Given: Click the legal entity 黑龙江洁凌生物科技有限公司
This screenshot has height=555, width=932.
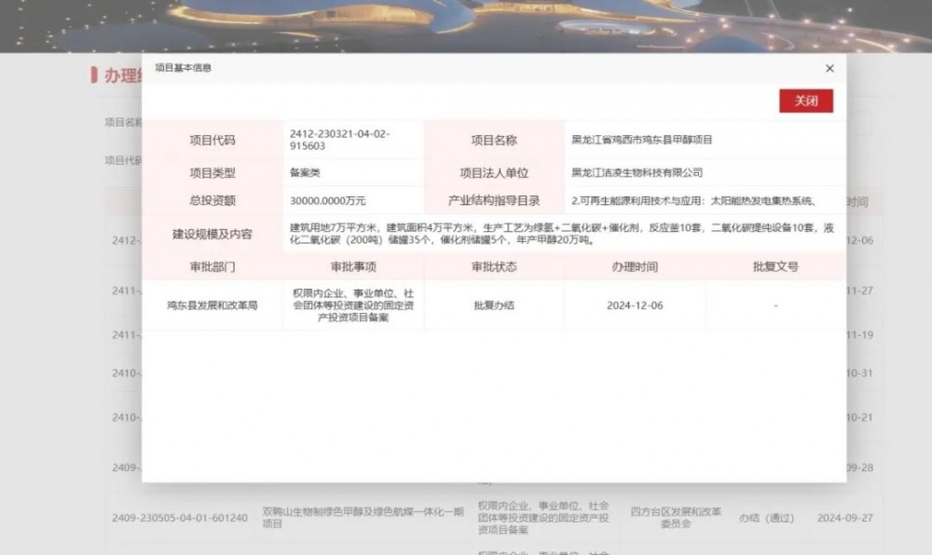Looking at the screenshot, I should point(637,172).
